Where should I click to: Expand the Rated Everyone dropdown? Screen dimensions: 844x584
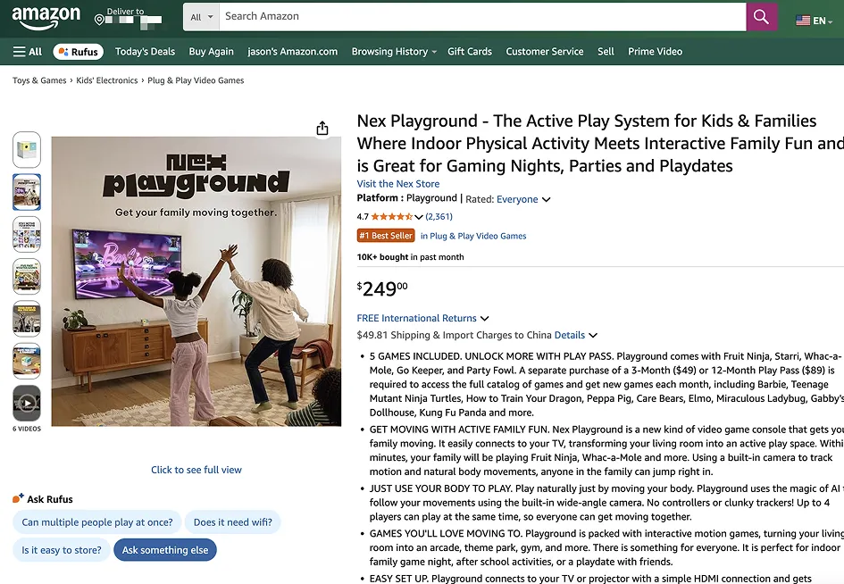[546, 199]
